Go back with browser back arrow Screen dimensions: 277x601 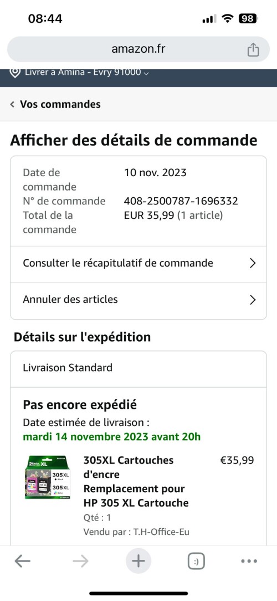[23, 562]
